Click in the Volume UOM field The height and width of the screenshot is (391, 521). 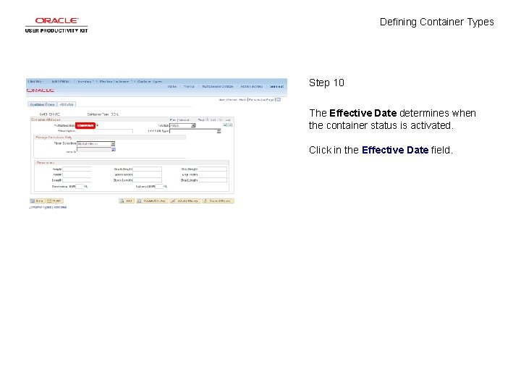point(159,187)
